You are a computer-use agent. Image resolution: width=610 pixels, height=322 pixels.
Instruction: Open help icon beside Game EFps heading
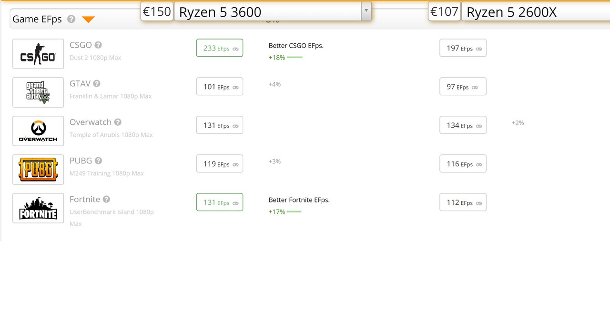click(71, 19)
